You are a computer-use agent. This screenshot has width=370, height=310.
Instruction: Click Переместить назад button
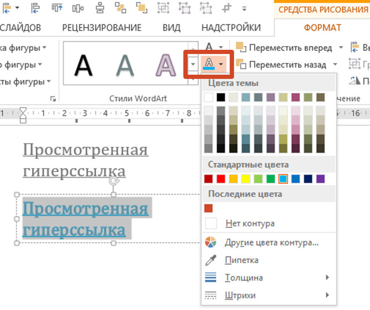click(x=283, y=64)
